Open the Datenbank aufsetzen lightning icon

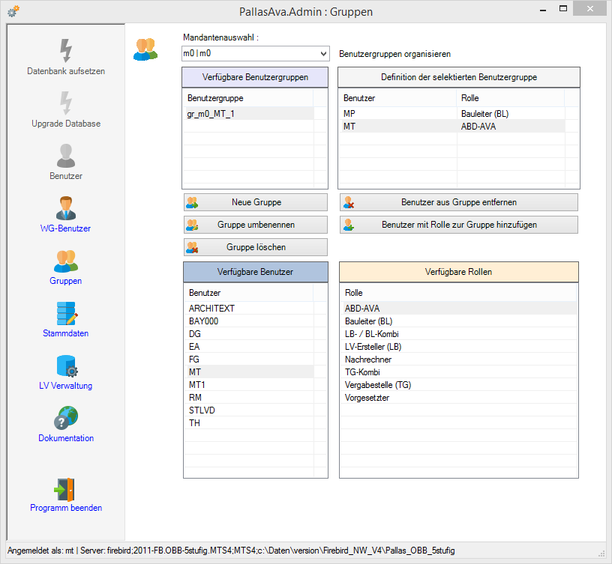coord(66,51)
